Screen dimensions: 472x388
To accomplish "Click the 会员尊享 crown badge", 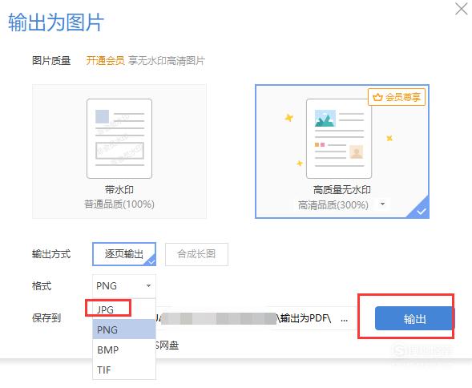I will (397, 97).
